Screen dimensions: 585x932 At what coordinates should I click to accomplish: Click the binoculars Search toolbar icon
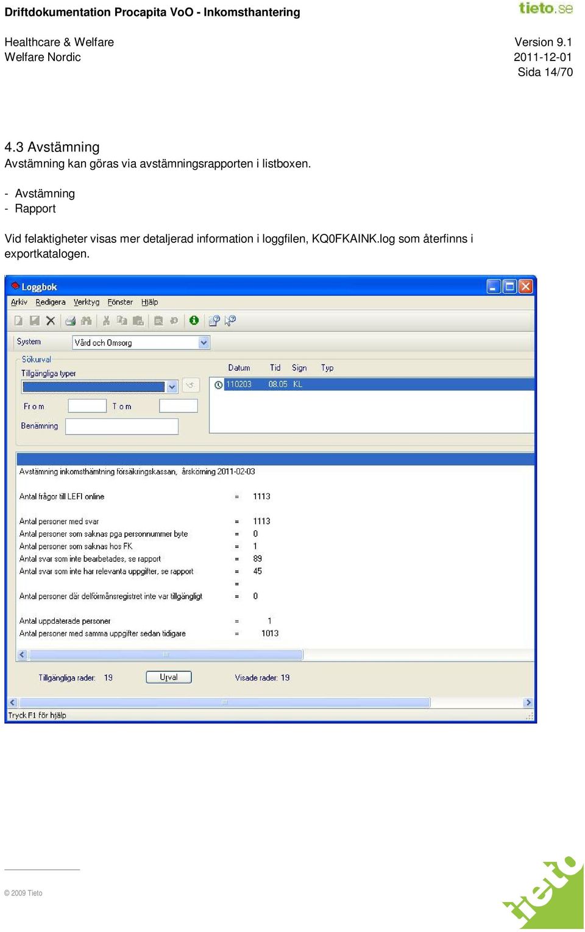(87, 320)
